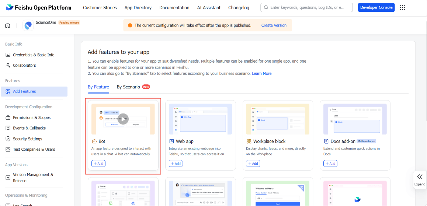Open Changelog in top navigation

[x=239, y=8]
